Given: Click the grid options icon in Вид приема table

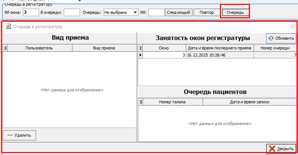Looking at the screenshot, I should tap(5, 48).
